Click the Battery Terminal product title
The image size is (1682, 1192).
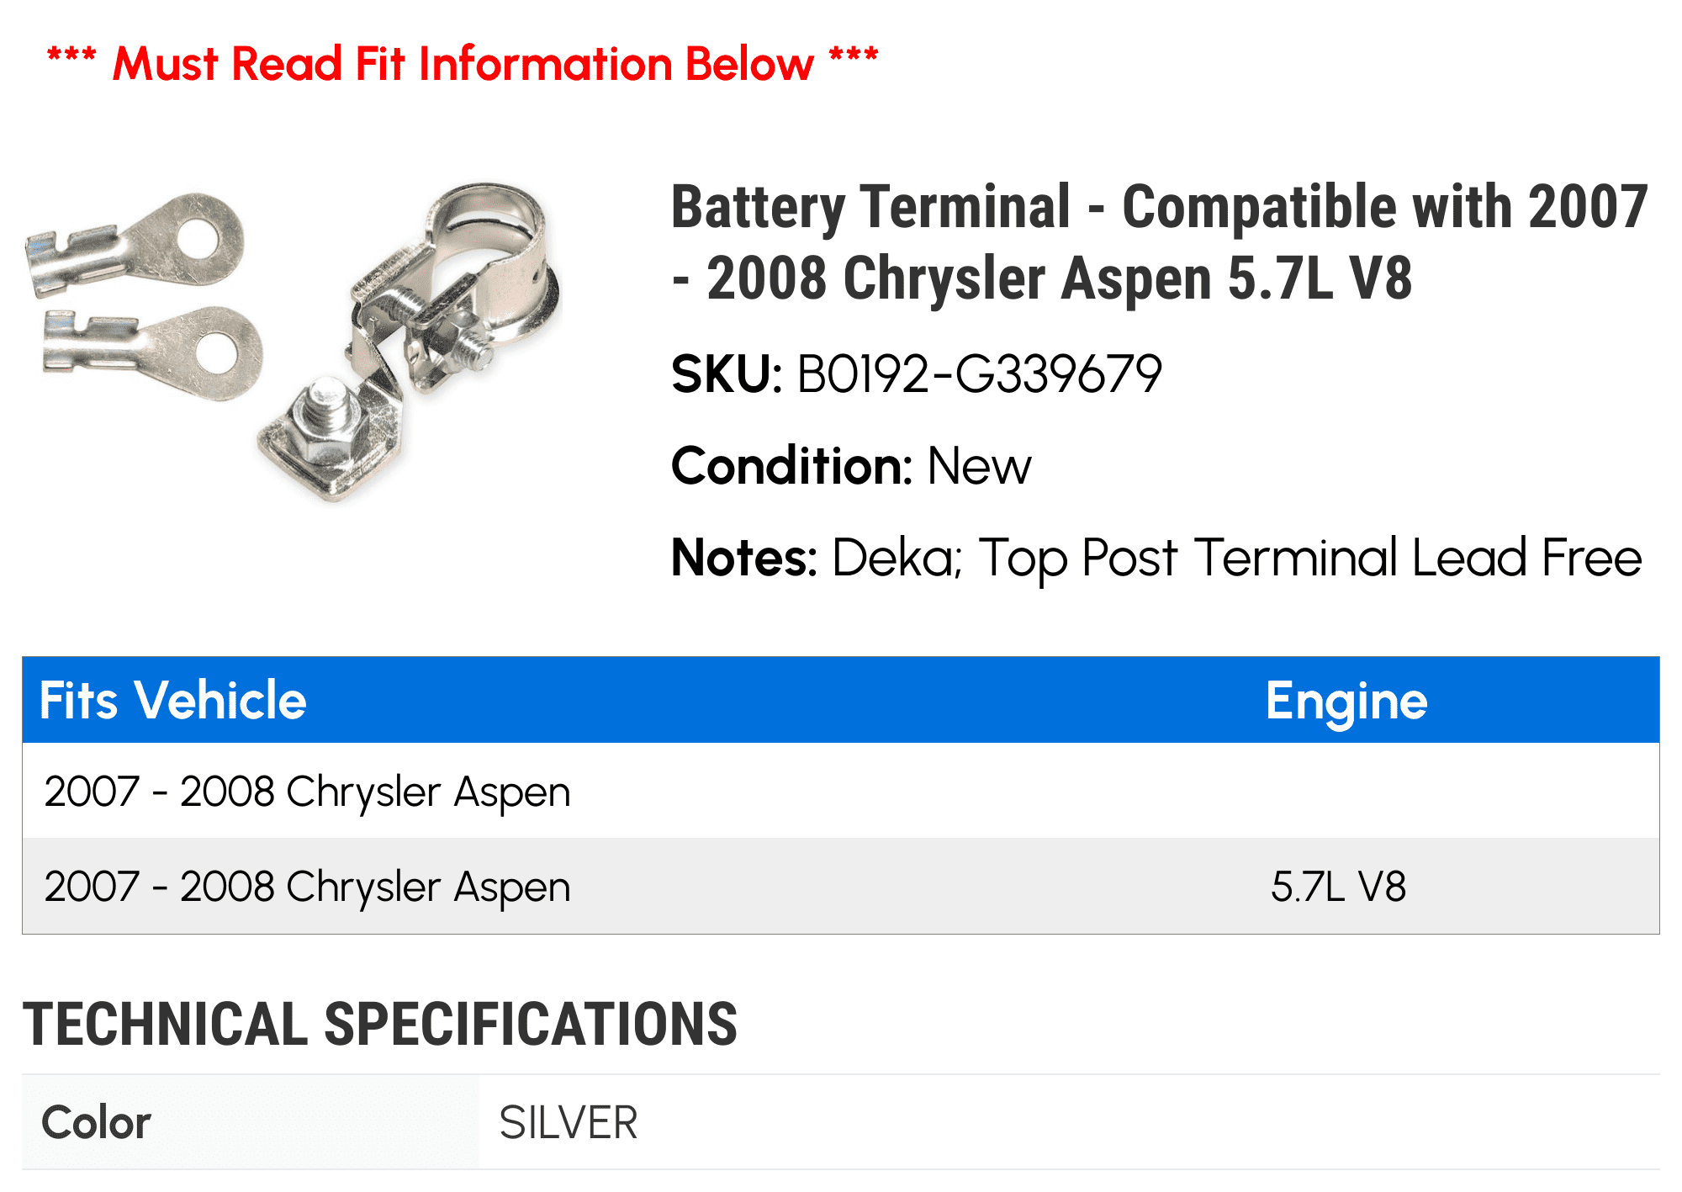coord(1159,241)
